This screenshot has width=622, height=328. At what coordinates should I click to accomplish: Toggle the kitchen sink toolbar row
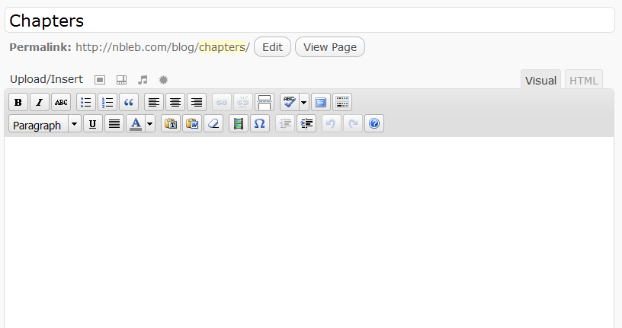[342, 103]
